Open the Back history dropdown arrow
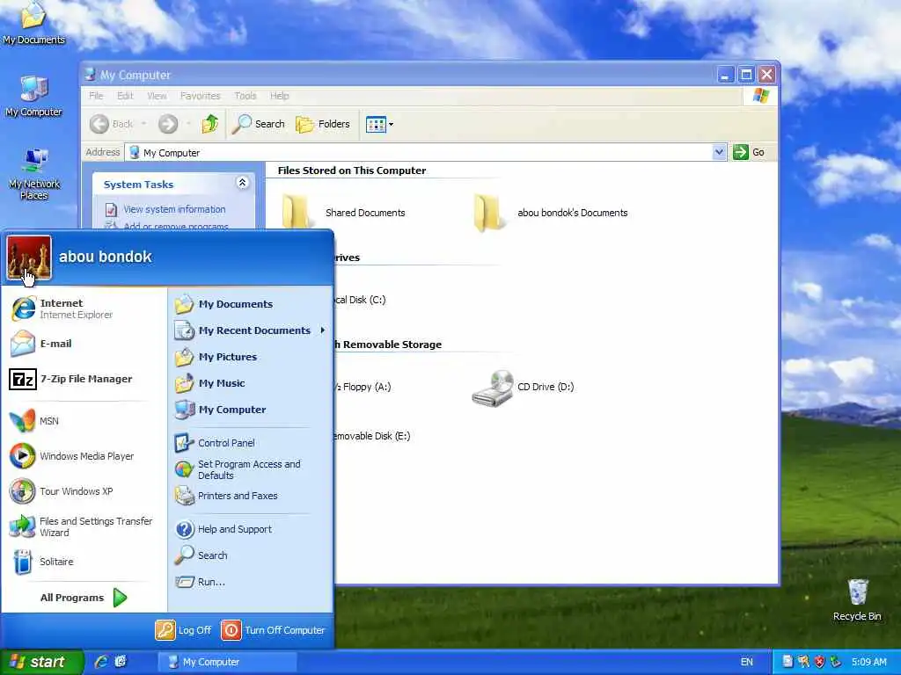This screenshot has width=901, height=675. point(143,124)
